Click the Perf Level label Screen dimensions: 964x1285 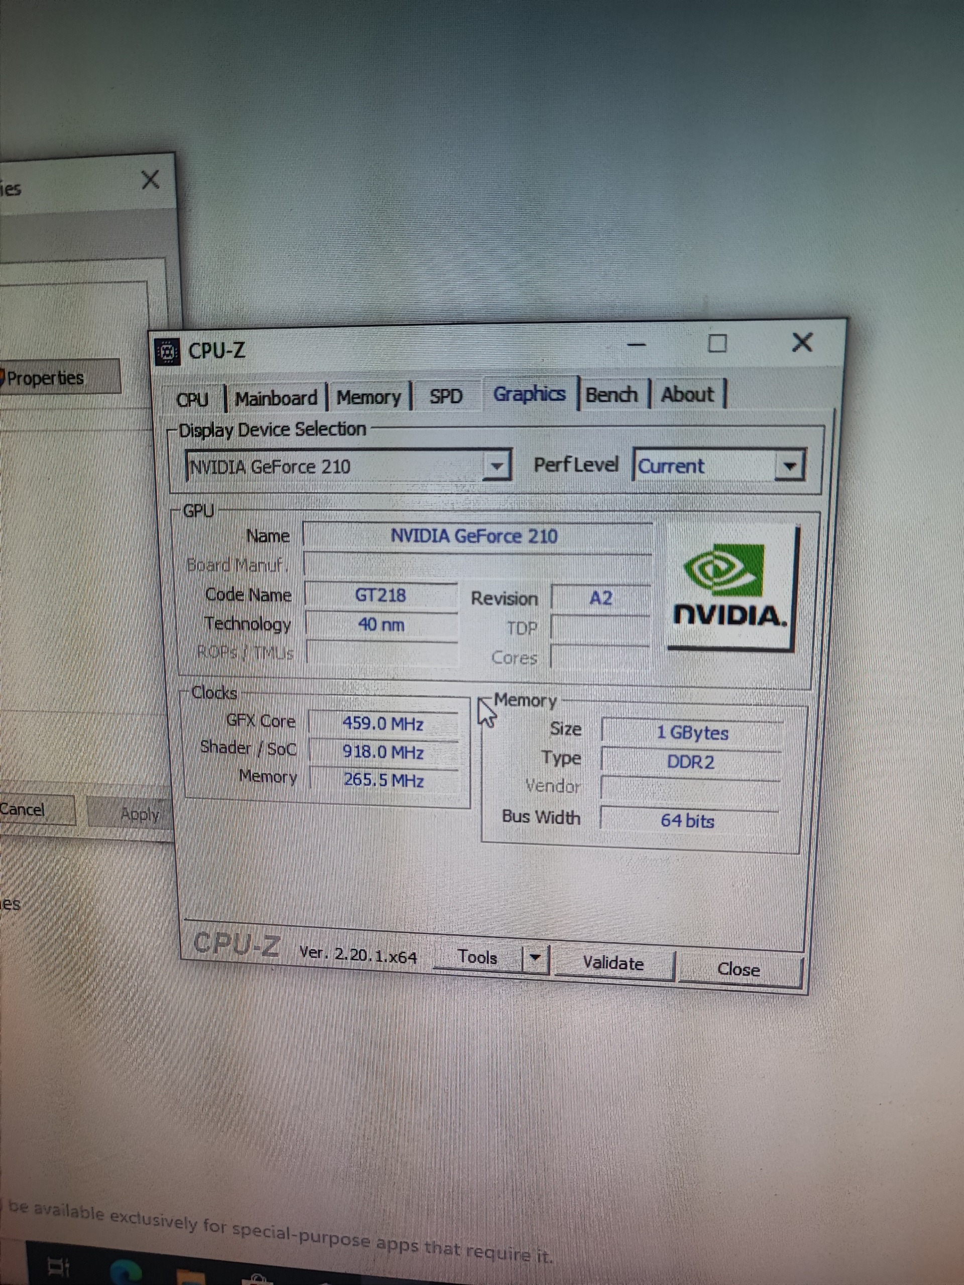point(576,465)
